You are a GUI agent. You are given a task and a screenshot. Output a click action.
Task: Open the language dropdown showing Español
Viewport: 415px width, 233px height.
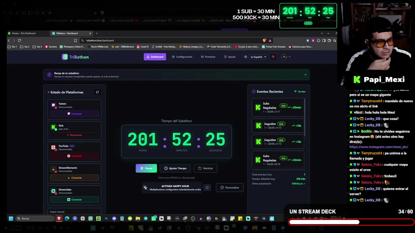258,57
